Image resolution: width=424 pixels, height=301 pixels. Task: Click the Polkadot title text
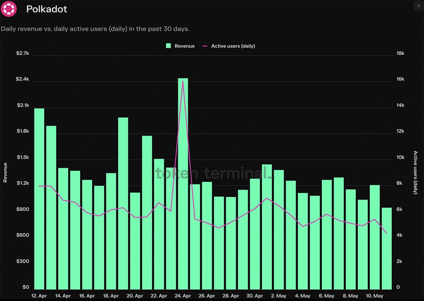tap(47, 9)
